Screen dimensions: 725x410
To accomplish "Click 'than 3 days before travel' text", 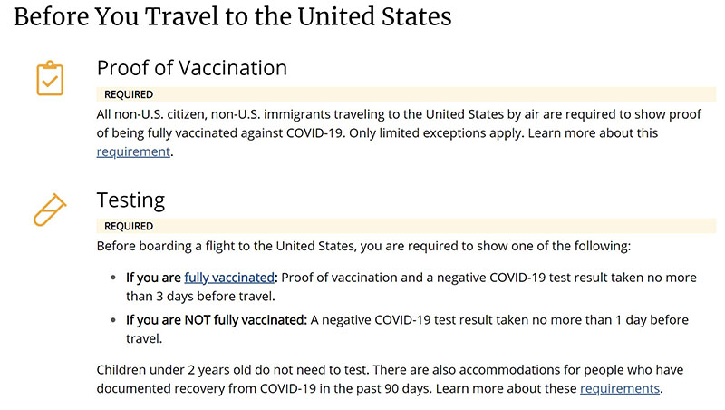I will point(200,297).
